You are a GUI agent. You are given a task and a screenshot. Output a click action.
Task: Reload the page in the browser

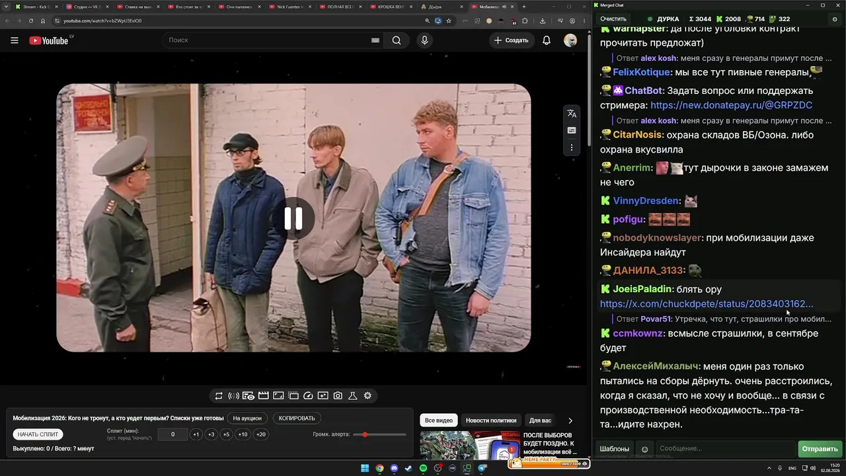[x=30, y=20]
